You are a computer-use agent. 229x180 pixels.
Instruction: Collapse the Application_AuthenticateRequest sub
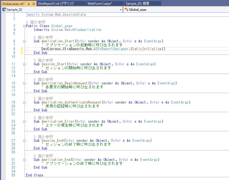pos(24,102)
